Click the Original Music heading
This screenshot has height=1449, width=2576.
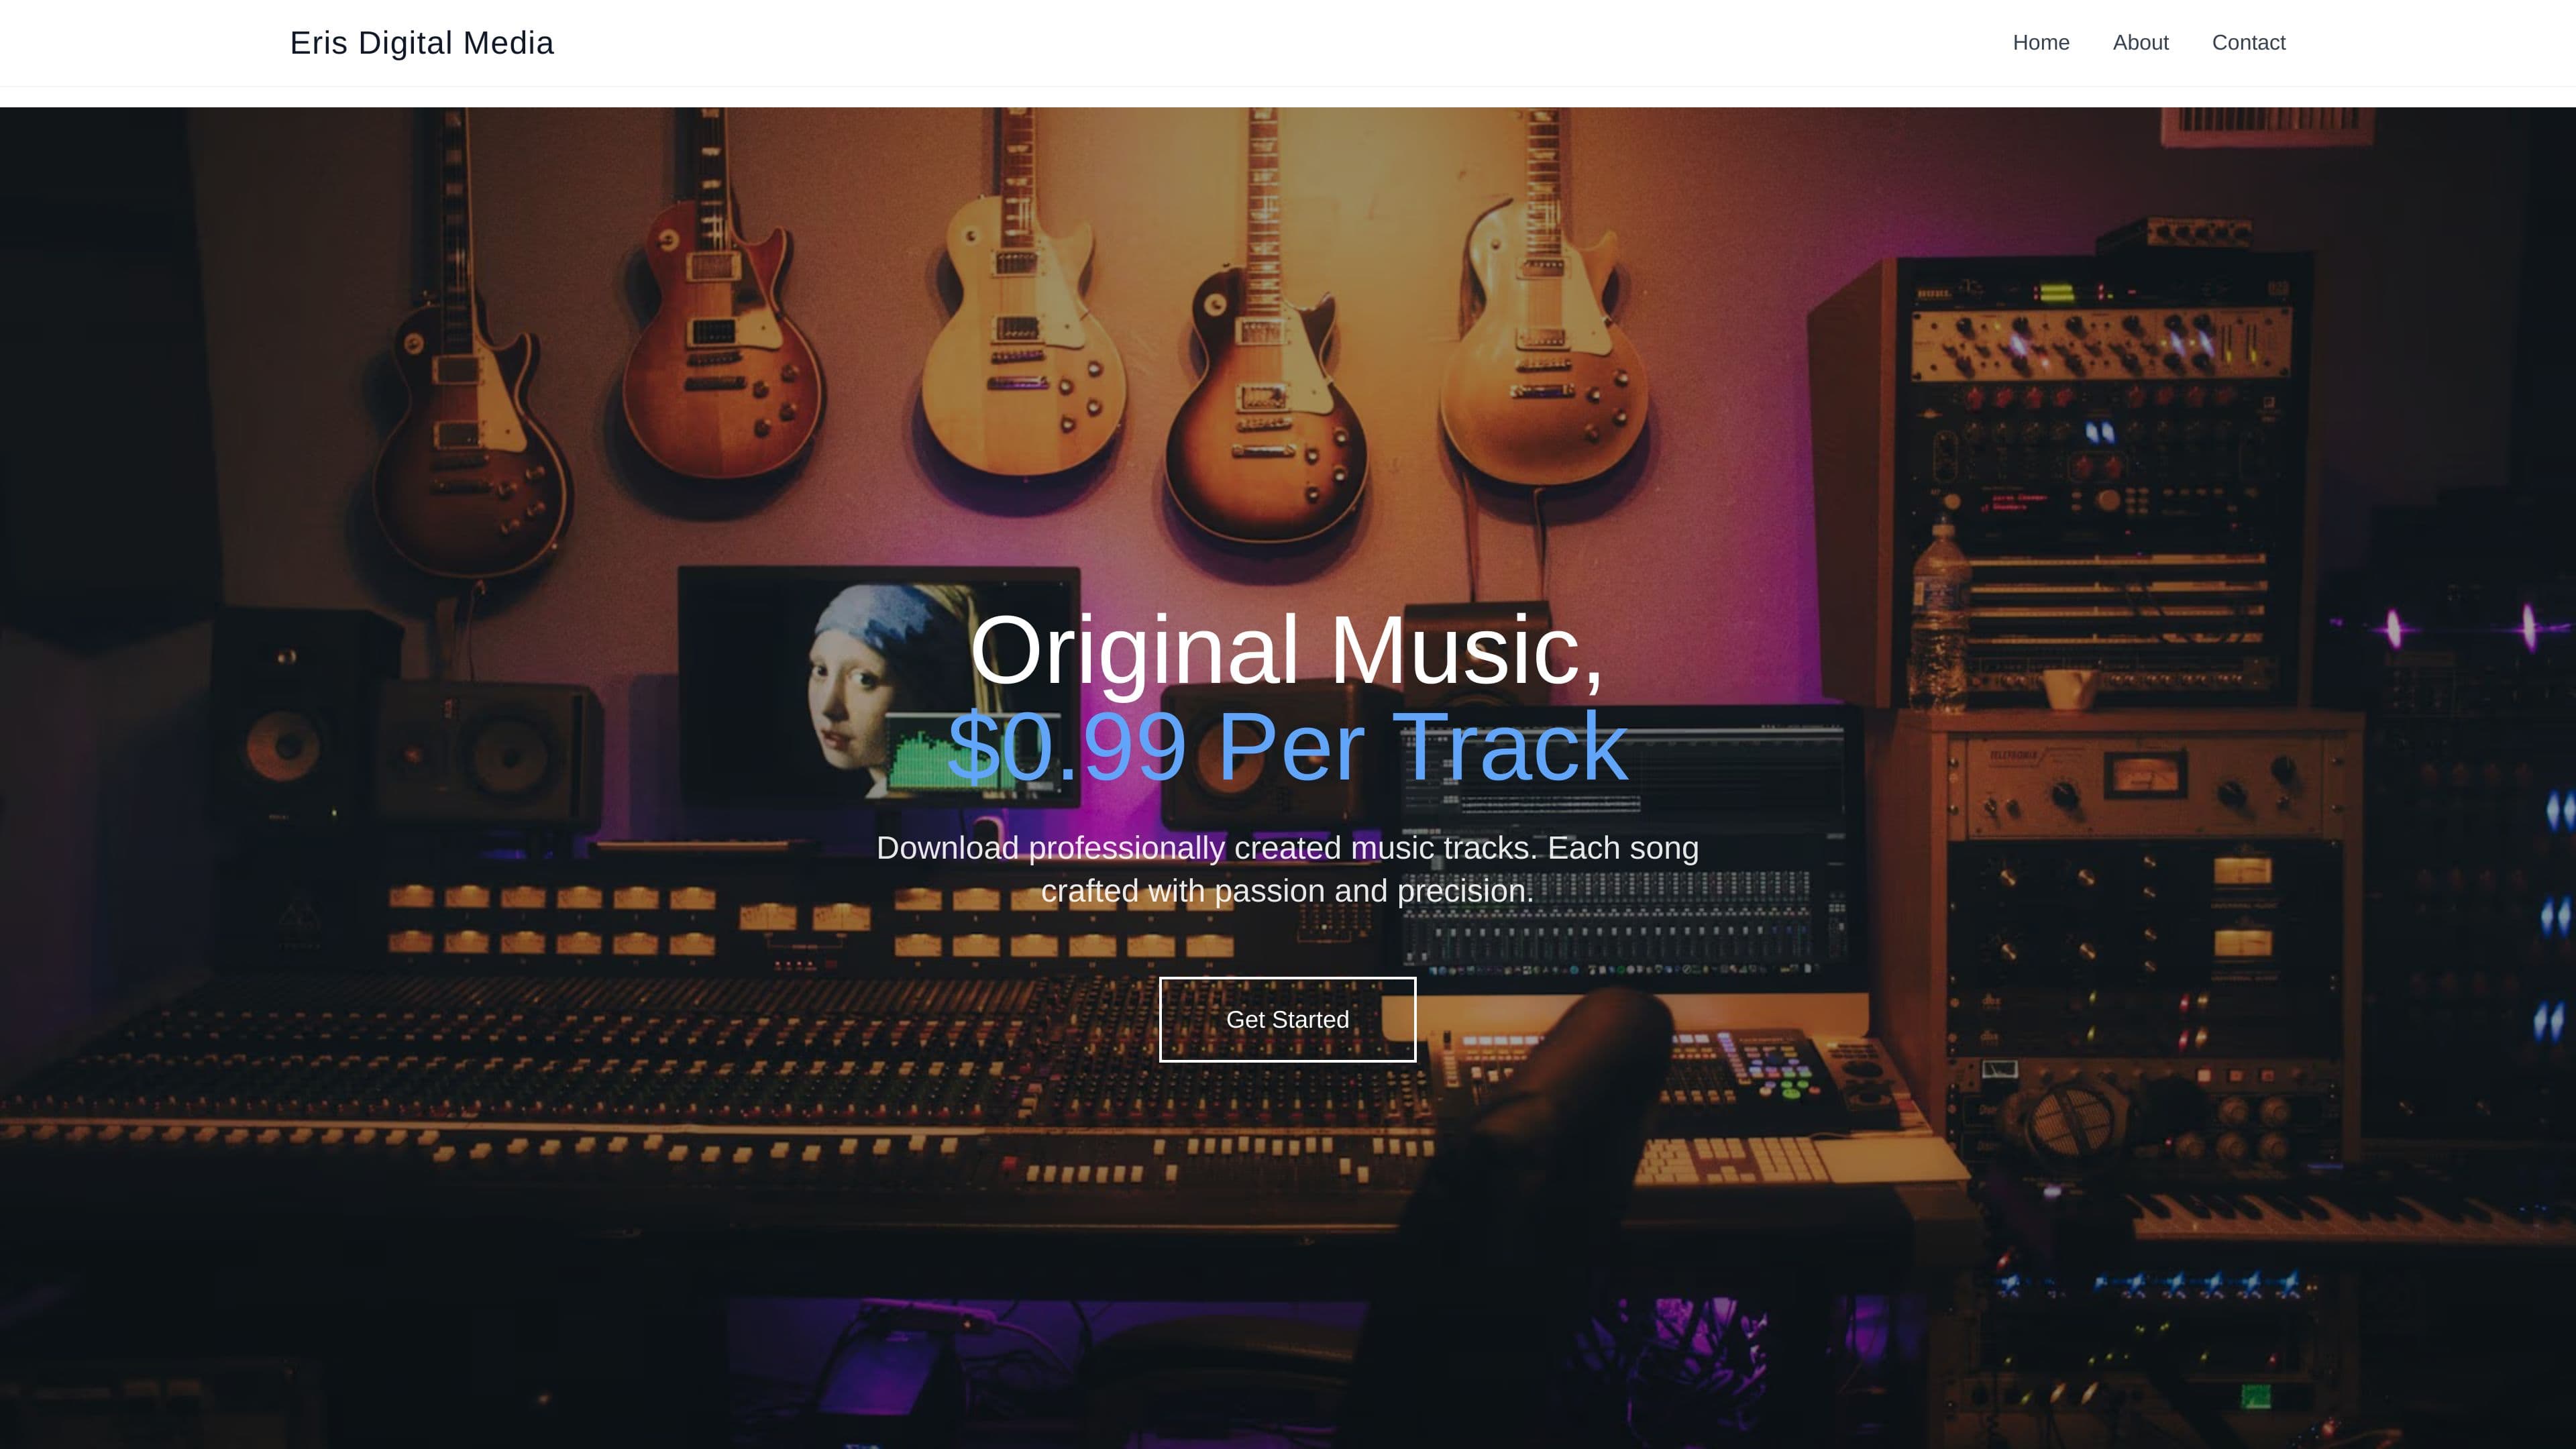click(x=1286, y=650)
